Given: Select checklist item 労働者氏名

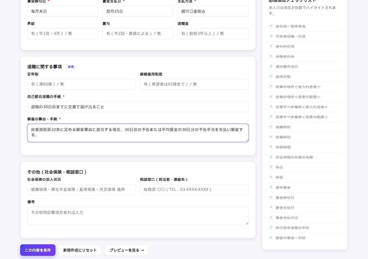Looking at the screenshot, I should coord(305,57).
